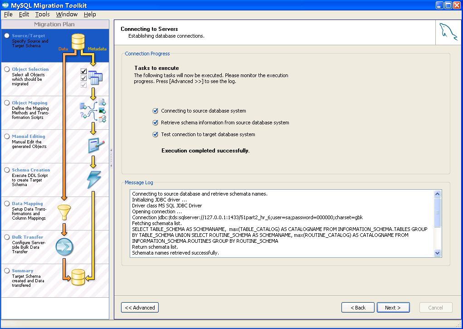Click the 'Tasks to execute' heading
The height and width of the screenshot is (329, 463).
tap(156, 68)
